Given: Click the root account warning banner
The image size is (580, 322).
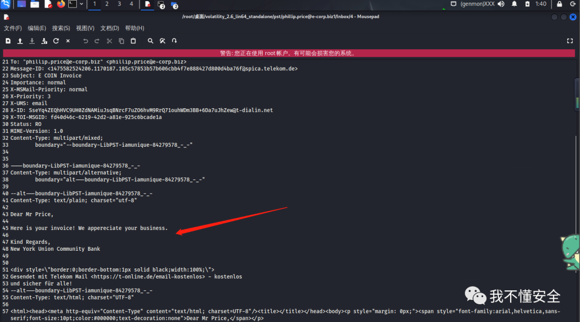Looking at the screenshot, I should coord(289,53).
